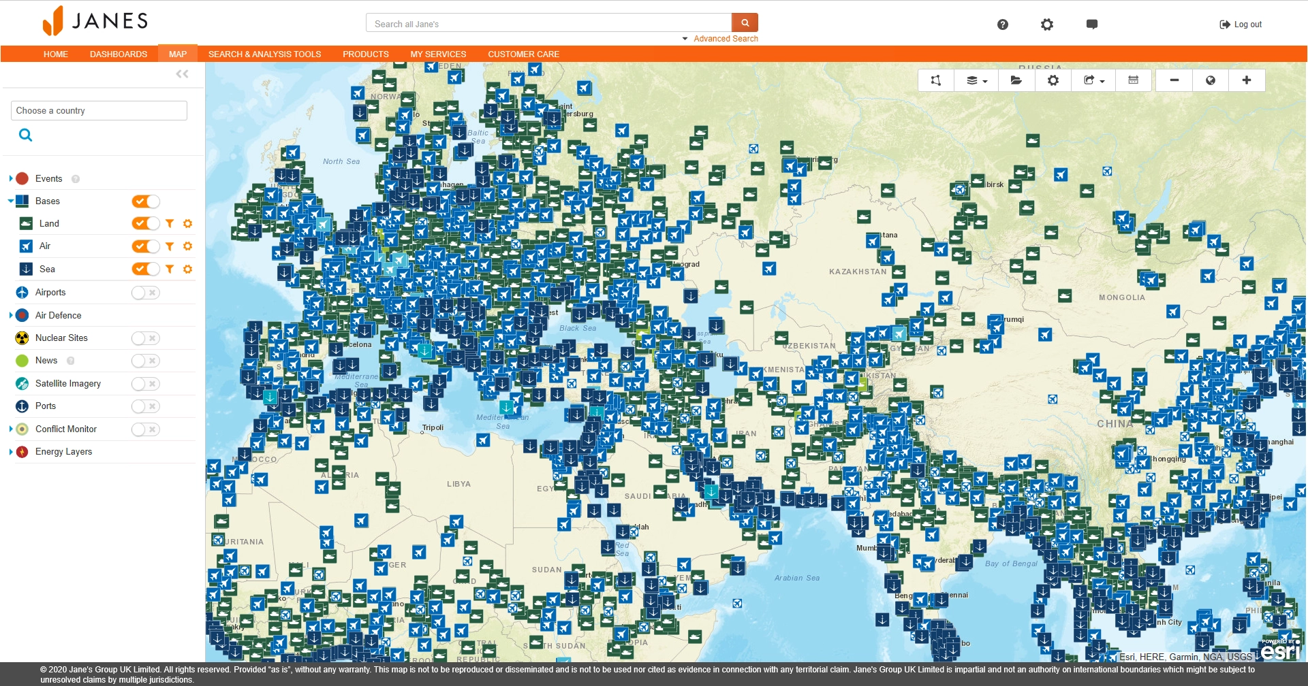Viewport: 1308px width, 686px height.
Task: Click the Nuclear Sites radiation icon
Action: (22, 338)
